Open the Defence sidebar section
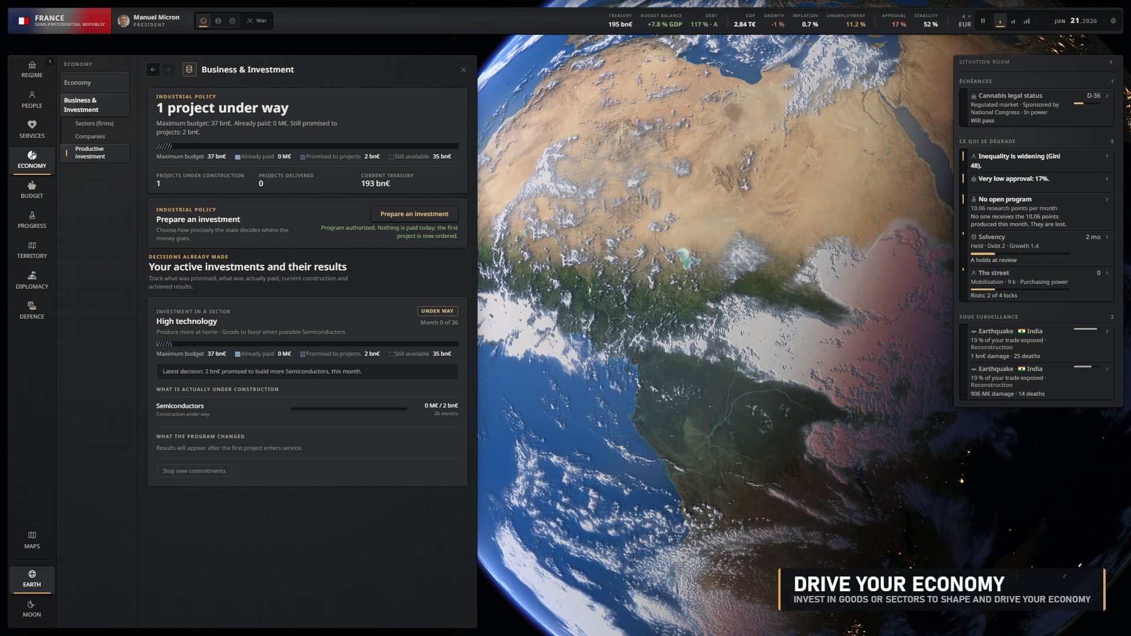The image size is (1131, 636). (32, 310)
